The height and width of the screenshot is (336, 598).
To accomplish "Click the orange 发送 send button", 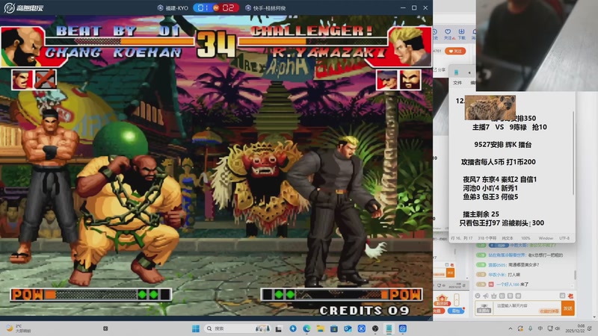I will (x=568, y=308).
